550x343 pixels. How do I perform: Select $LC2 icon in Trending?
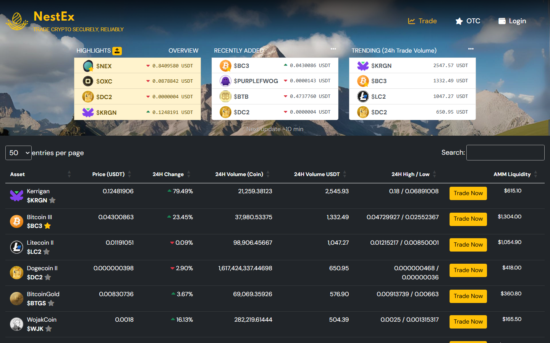pyautogui.click(x=363, y=96)
